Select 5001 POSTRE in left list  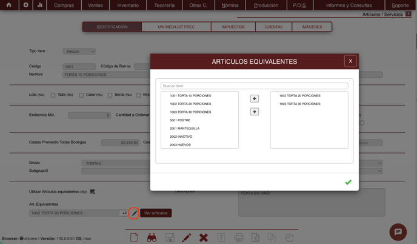pyautogui.click(x=180, y=120)
